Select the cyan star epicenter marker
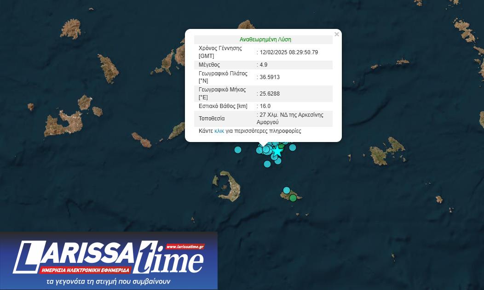The image size is (484, 290). [277, 151]
